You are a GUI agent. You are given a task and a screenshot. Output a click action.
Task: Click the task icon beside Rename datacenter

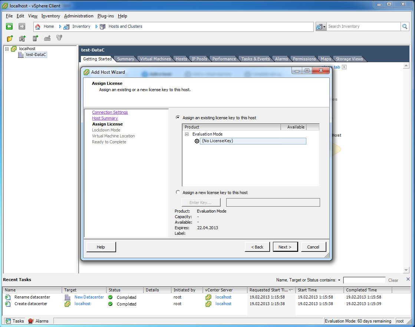pos(8,297)
